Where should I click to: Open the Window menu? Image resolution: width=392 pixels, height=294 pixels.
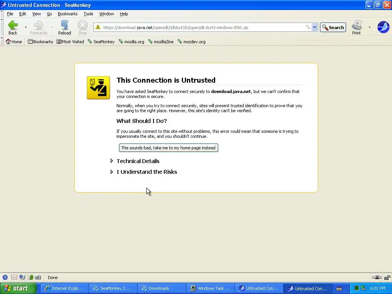coord(106,14)
